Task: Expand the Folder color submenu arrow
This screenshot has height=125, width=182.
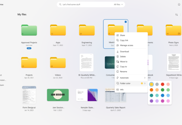Action: [145, 83]
